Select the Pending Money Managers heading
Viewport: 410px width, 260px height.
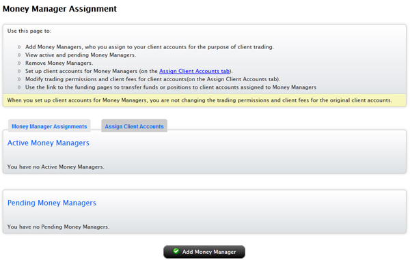52,203
